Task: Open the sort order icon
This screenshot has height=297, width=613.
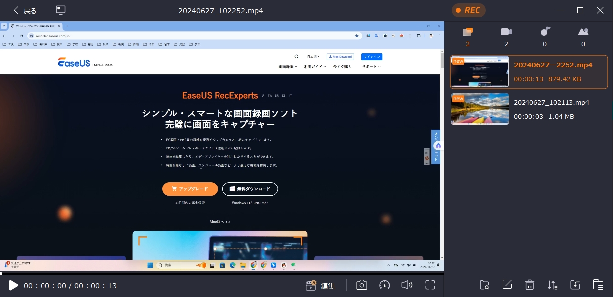Action: pyautogui.click(x=552, y=285)
